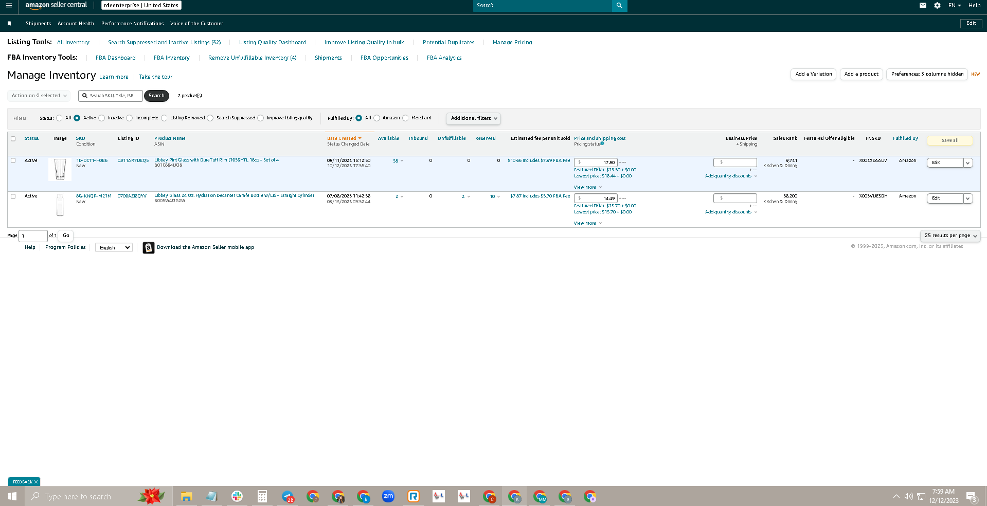
Task: Open Listing Quality Dashboard
Action: [x=273, y=43]
